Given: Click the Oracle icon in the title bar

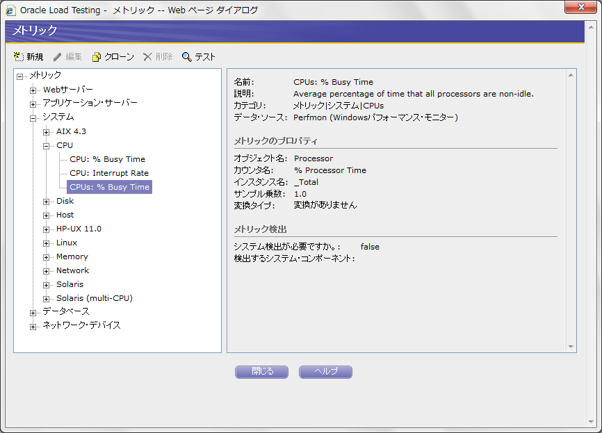Looking at the screenshot, I should 10,9.
